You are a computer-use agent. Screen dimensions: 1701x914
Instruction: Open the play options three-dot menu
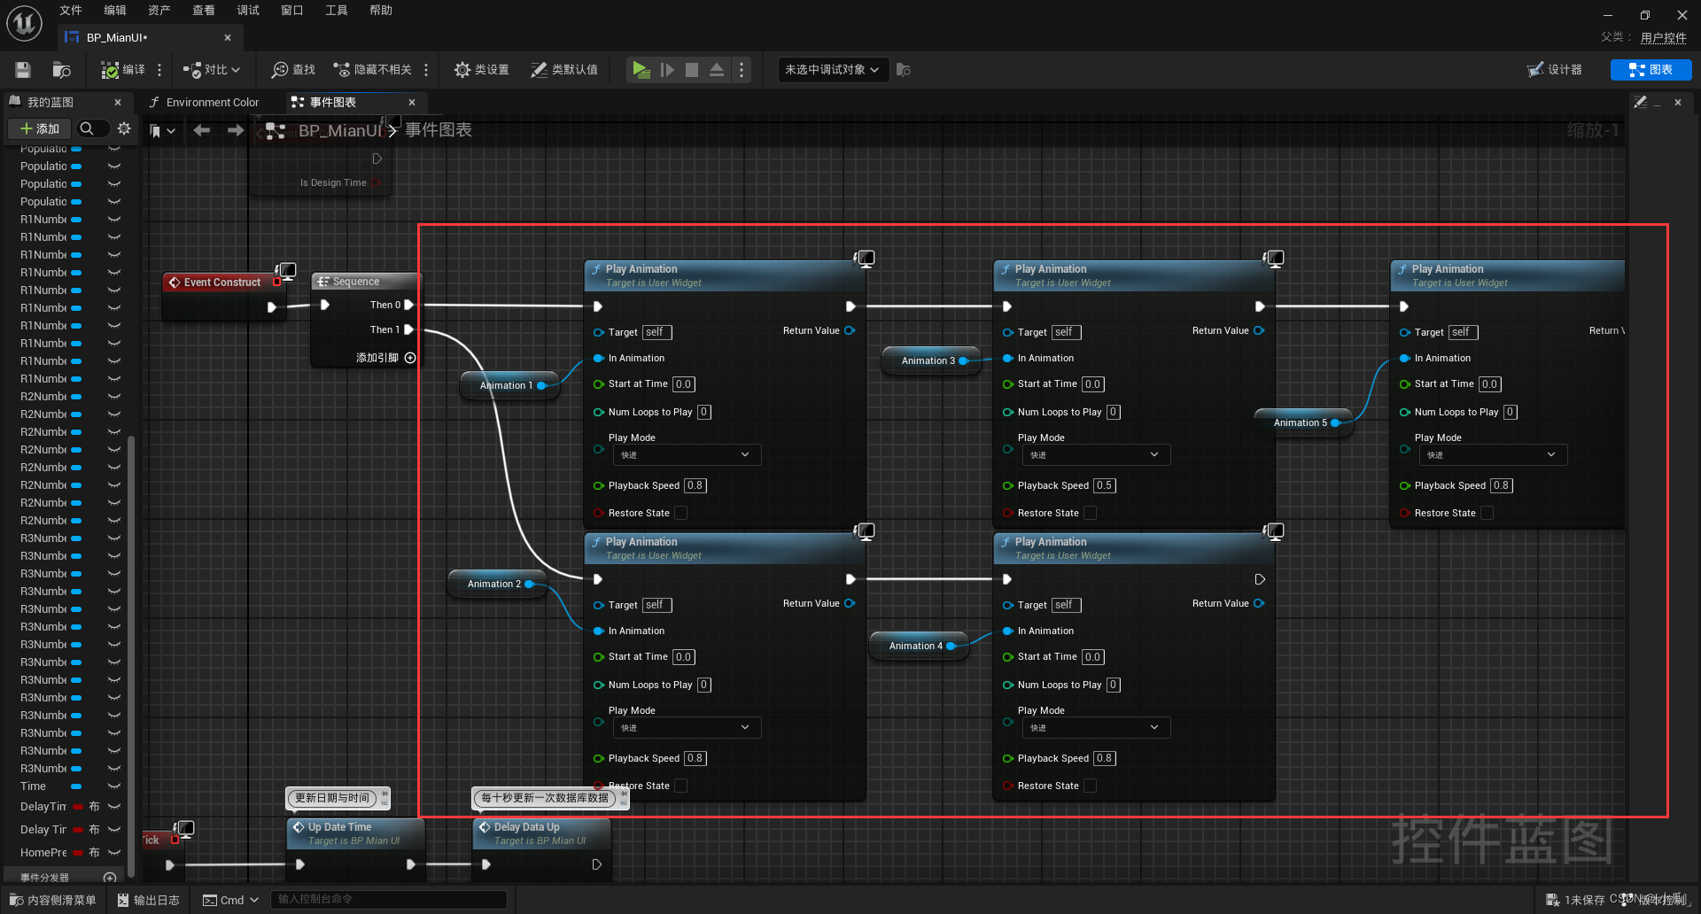click(x=742, y=69)
